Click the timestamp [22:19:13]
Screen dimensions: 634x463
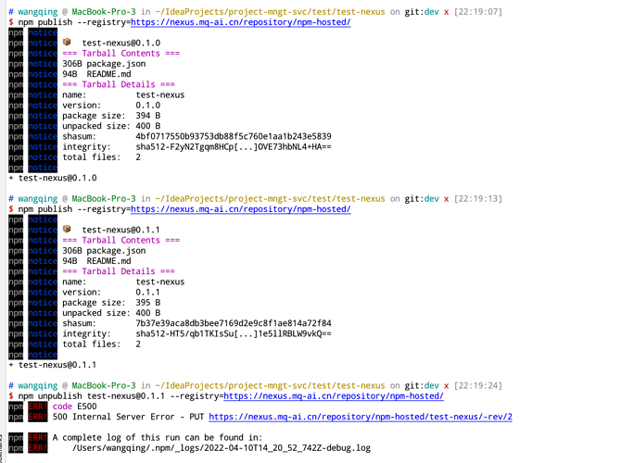coord(478,199)
